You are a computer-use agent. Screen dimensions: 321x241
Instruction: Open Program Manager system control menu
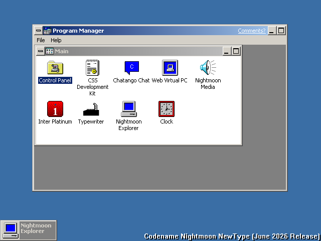pos(38,31)
